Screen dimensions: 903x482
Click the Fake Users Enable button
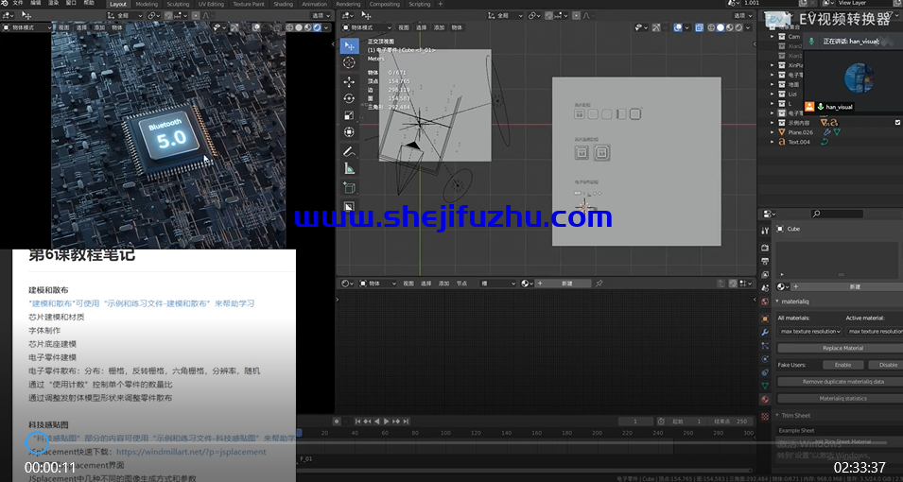pyautogui.click(x=842, y=365)
